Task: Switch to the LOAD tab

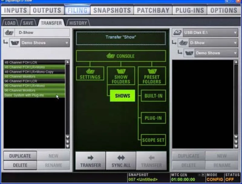Action: tap(10, 23)
